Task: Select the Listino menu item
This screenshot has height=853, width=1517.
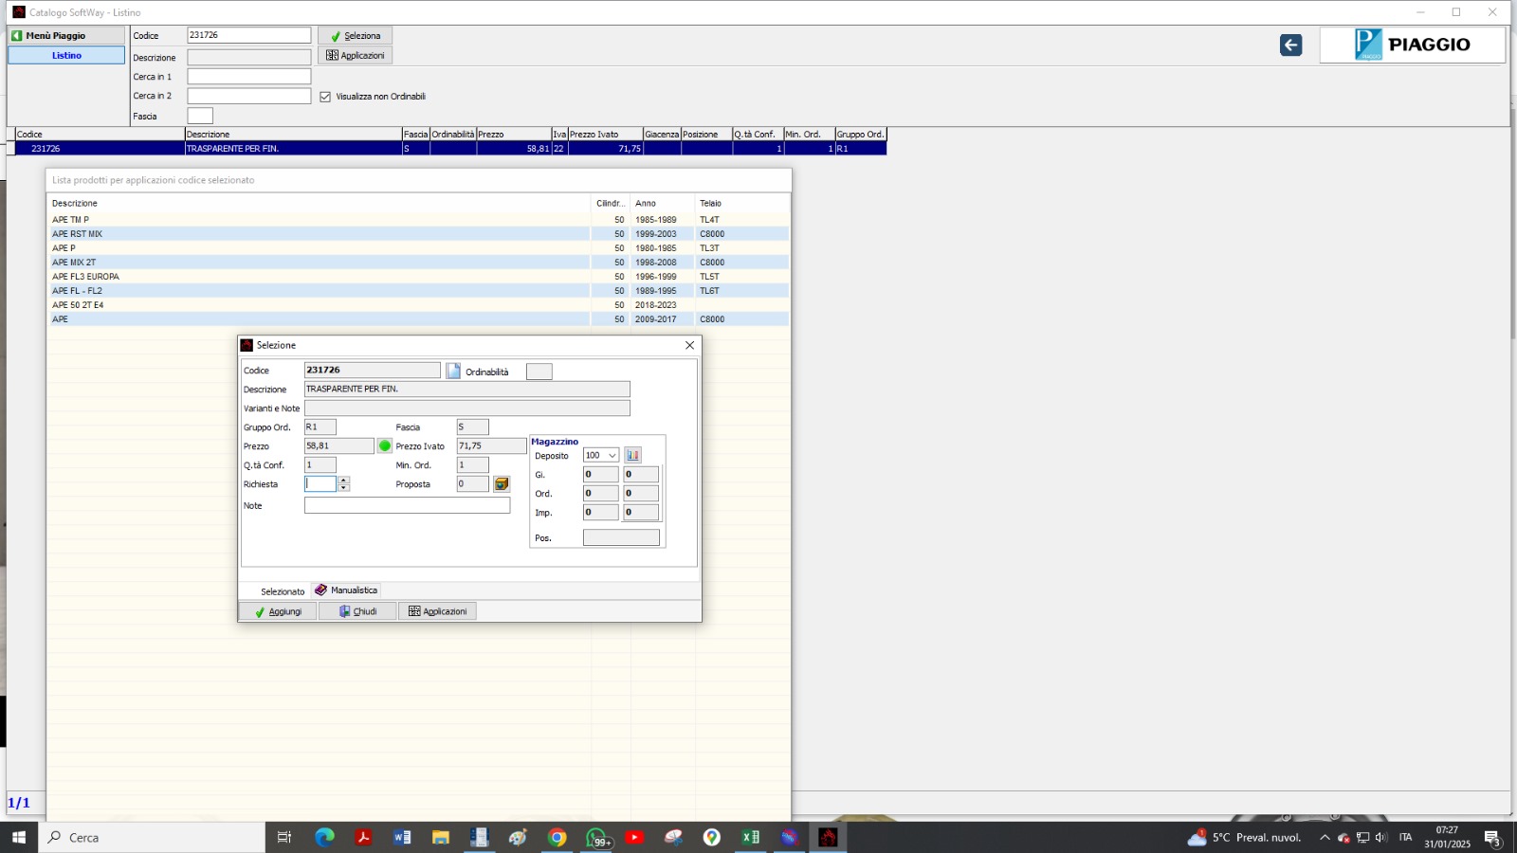Action: [x=66, y=56]
